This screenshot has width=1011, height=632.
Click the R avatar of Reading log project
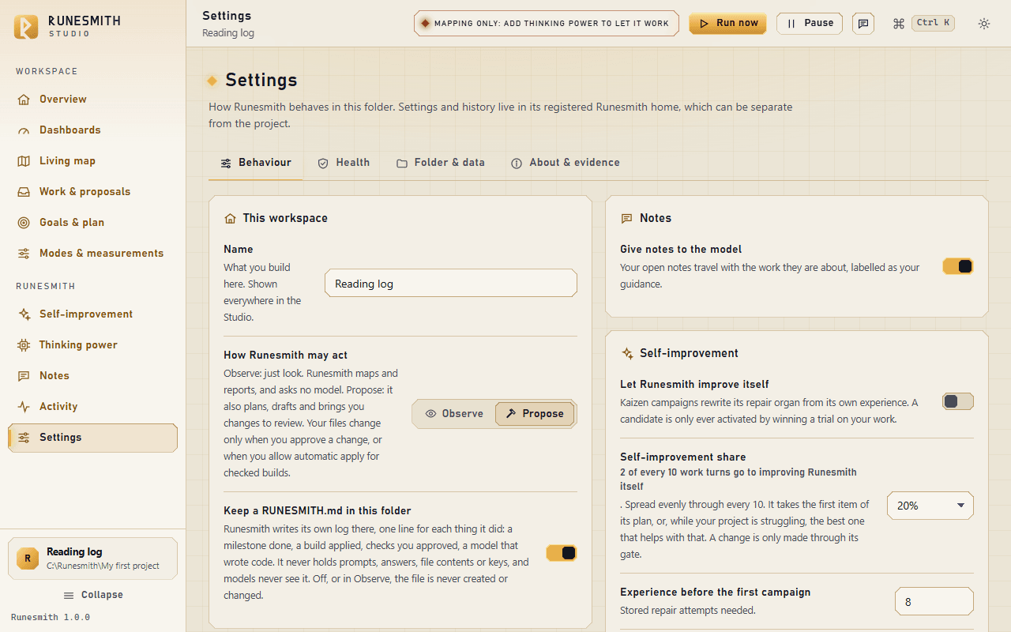point(28,559)
